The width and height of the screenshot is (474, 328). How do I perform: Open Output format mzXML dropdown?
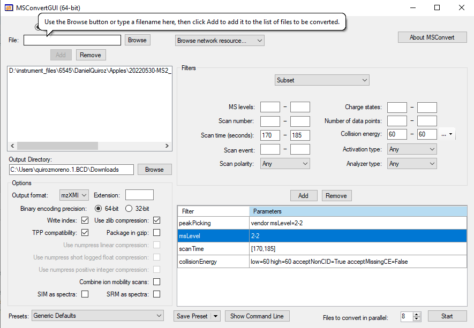pyautogui.click(x=74, y=195)
